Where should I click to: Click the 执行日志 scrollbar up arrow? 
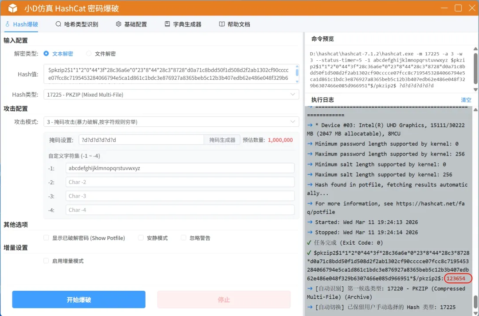point(475,109)
